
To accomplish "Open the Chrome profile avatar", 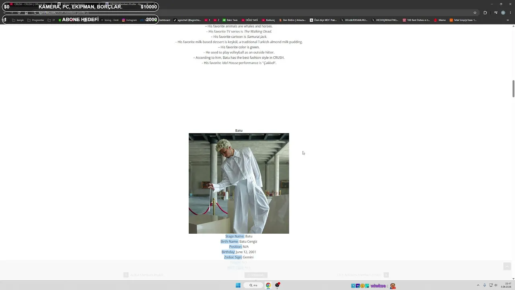I will [x=503, y=12].
